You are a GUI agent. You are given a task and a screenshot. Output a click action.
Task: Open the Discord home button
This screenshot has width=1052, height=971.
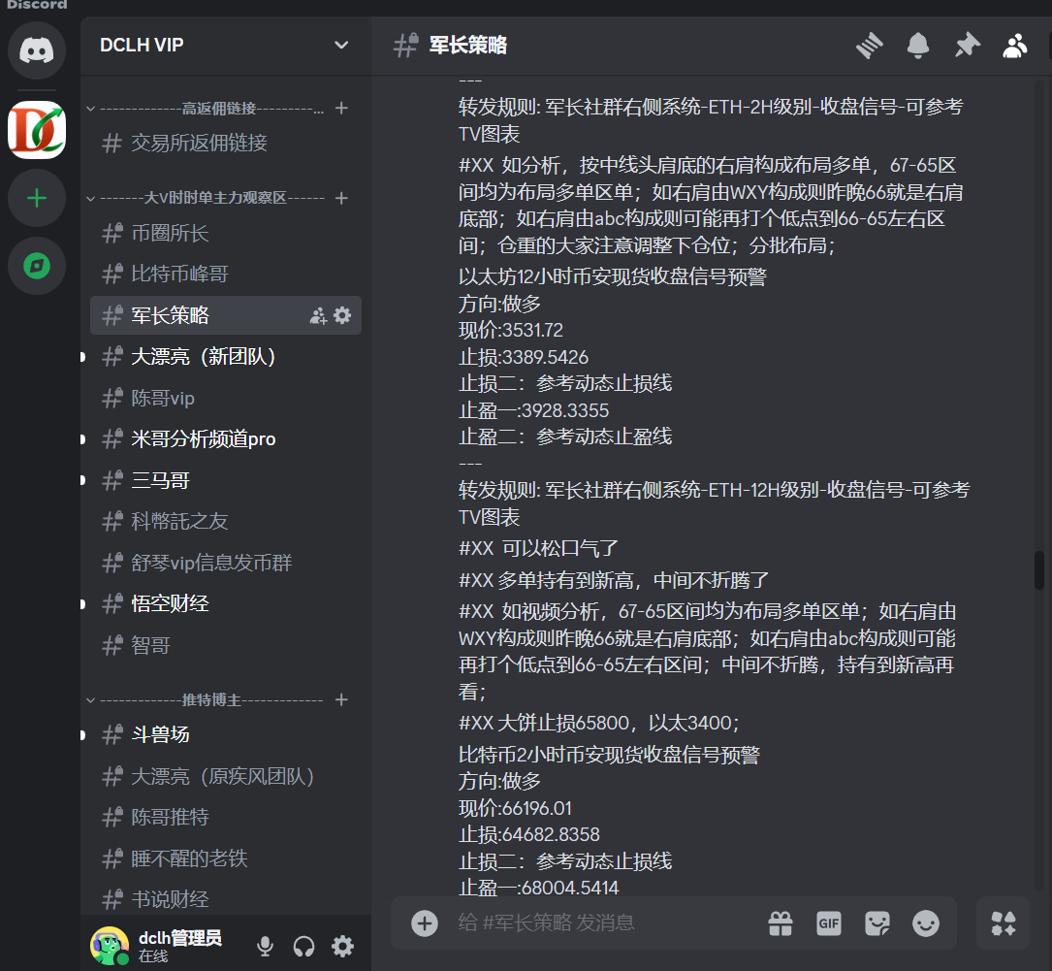point(36,49)
